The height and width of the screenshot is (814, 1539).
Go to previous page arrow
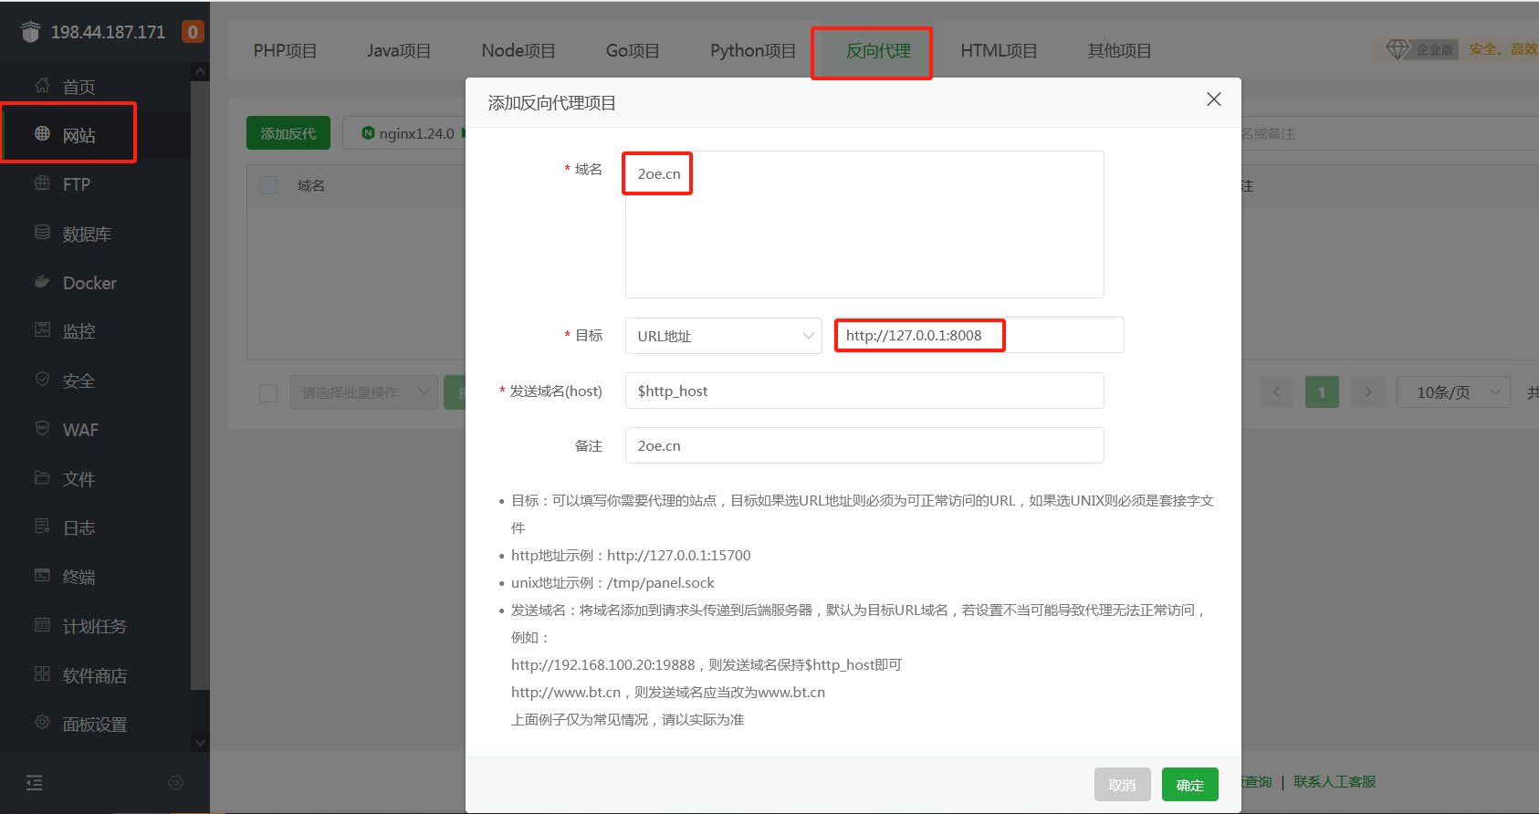click(x=1276, y=392)
